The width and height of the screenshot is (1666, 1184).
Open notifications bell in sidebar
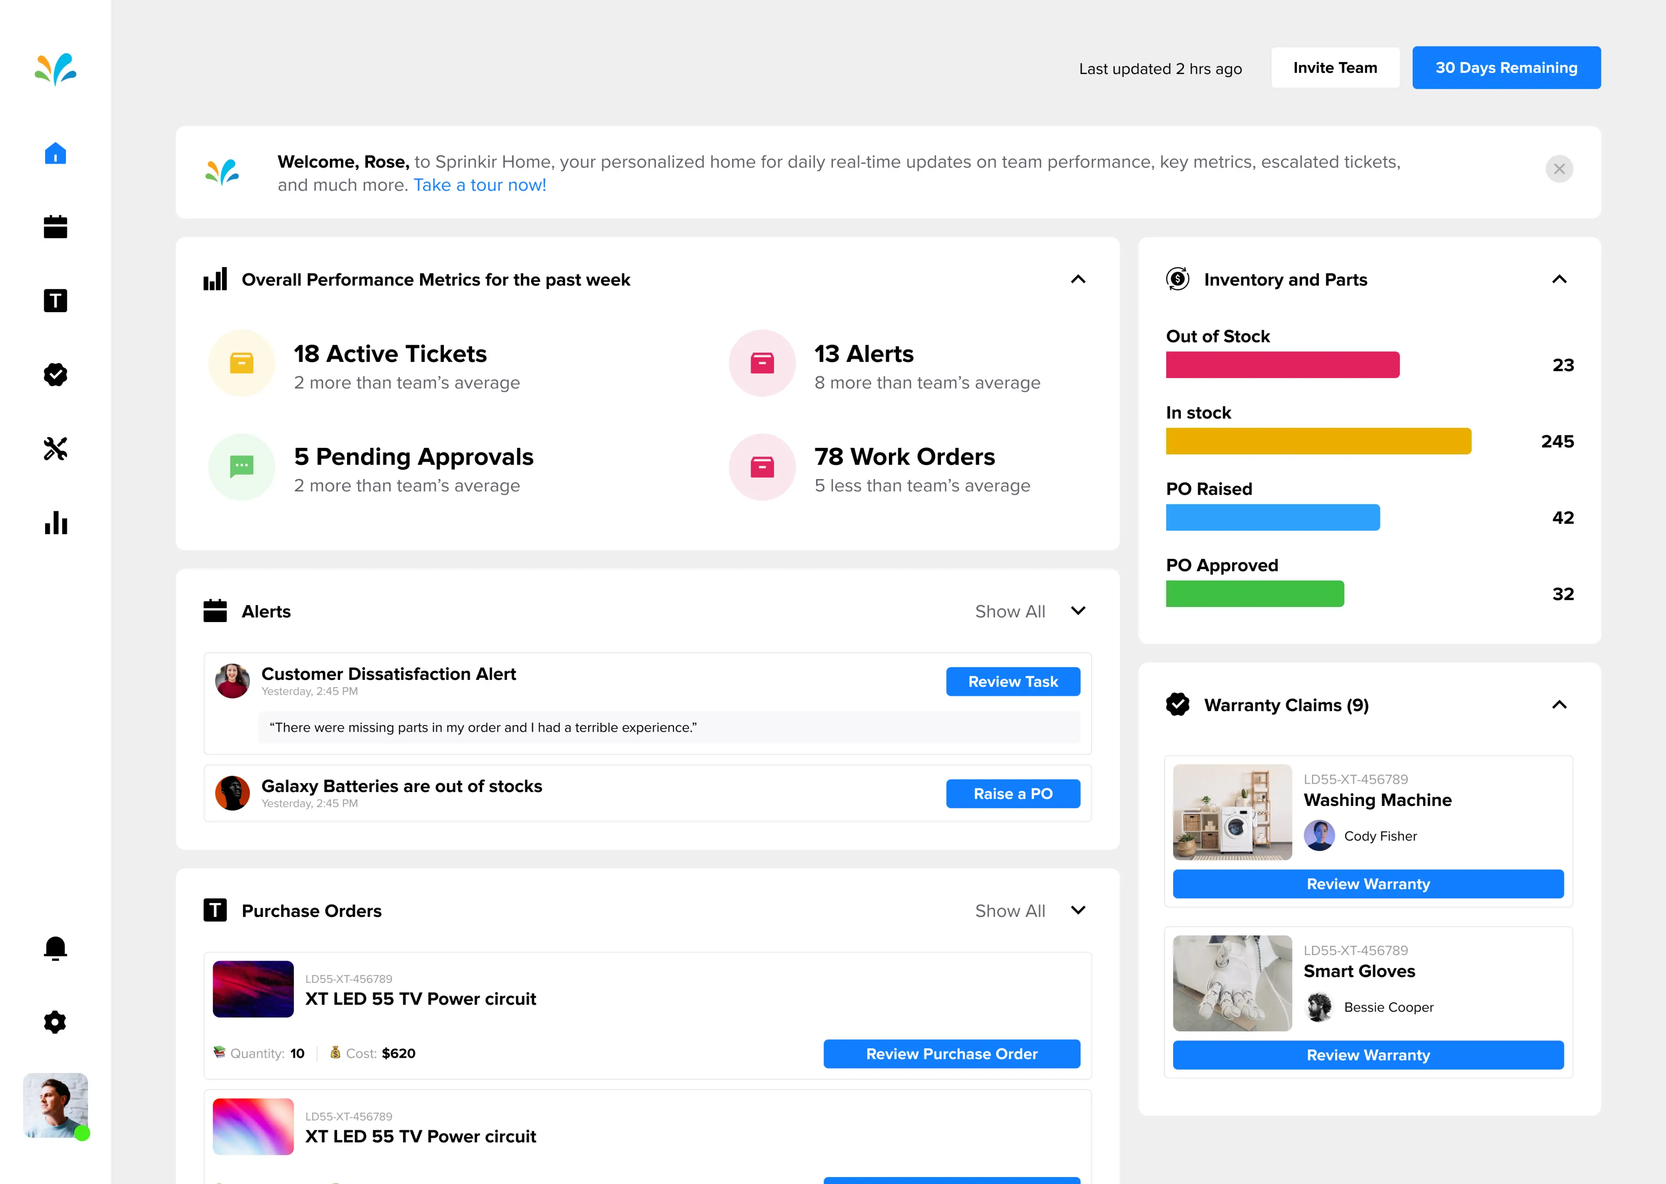pyautogui.click(x=56, y=949)
